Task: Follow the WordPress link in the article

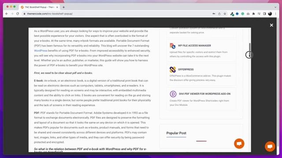Action: click(41, 51)
